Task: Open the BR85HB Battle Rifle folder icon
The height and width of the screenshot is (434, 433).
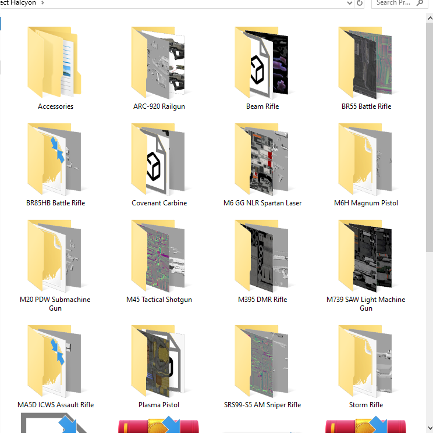Action: pyautogui.click(x=54, y=159)
